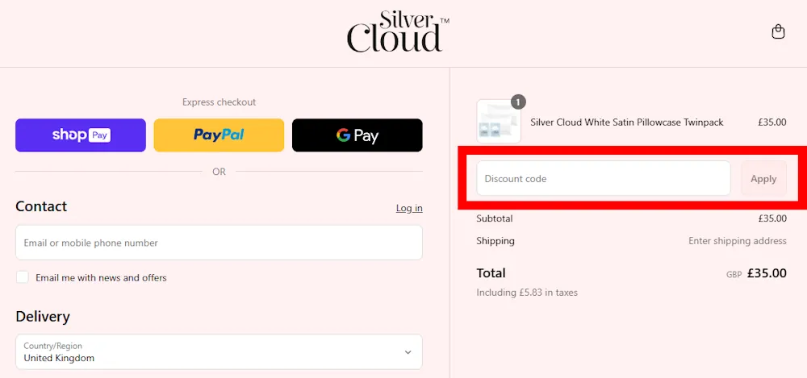This screenshot has width=807, height=378.
Task: Click into the Discount code field
Action: 603,179
